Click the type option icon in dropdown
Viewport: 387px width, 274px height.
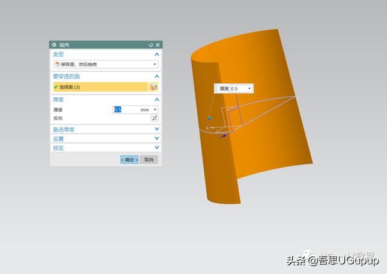(x=57, y=64)
